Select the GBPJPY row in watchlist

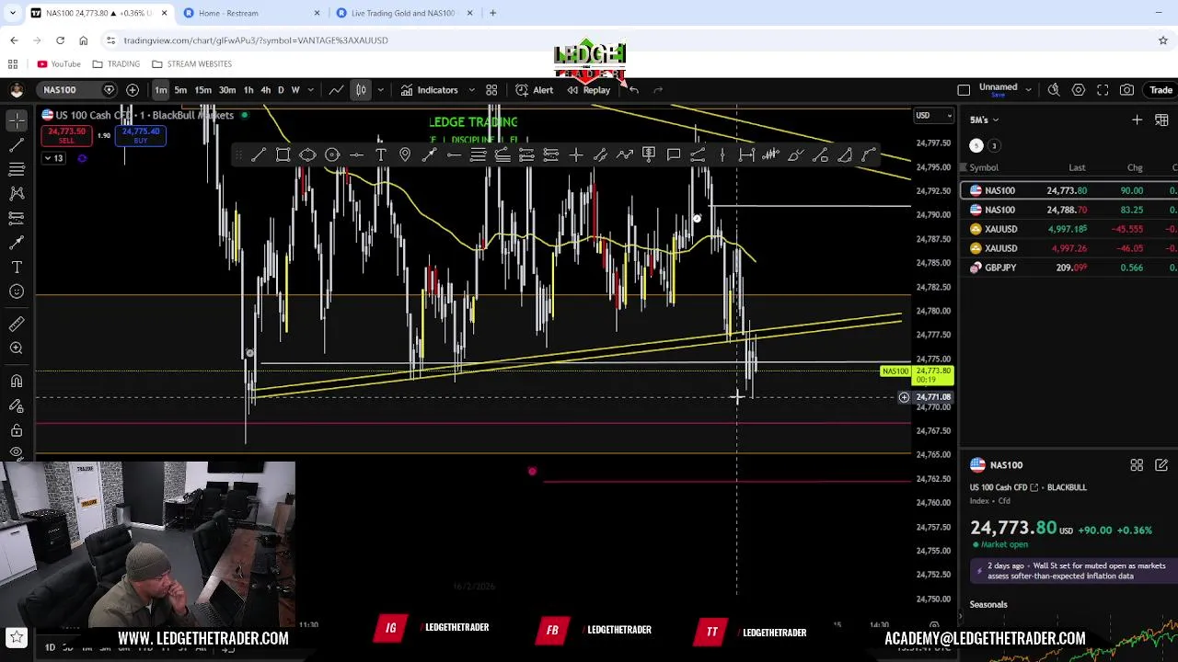pyautogui.click(x=1068, y=268)
